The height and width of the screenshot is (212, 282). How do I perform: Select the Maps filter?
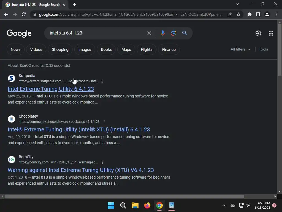point(126,49)
